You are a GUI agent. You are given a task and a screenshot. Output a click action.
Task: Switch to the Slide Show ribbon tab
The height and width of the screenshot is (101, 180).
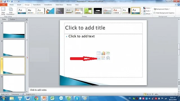[59, 5]
